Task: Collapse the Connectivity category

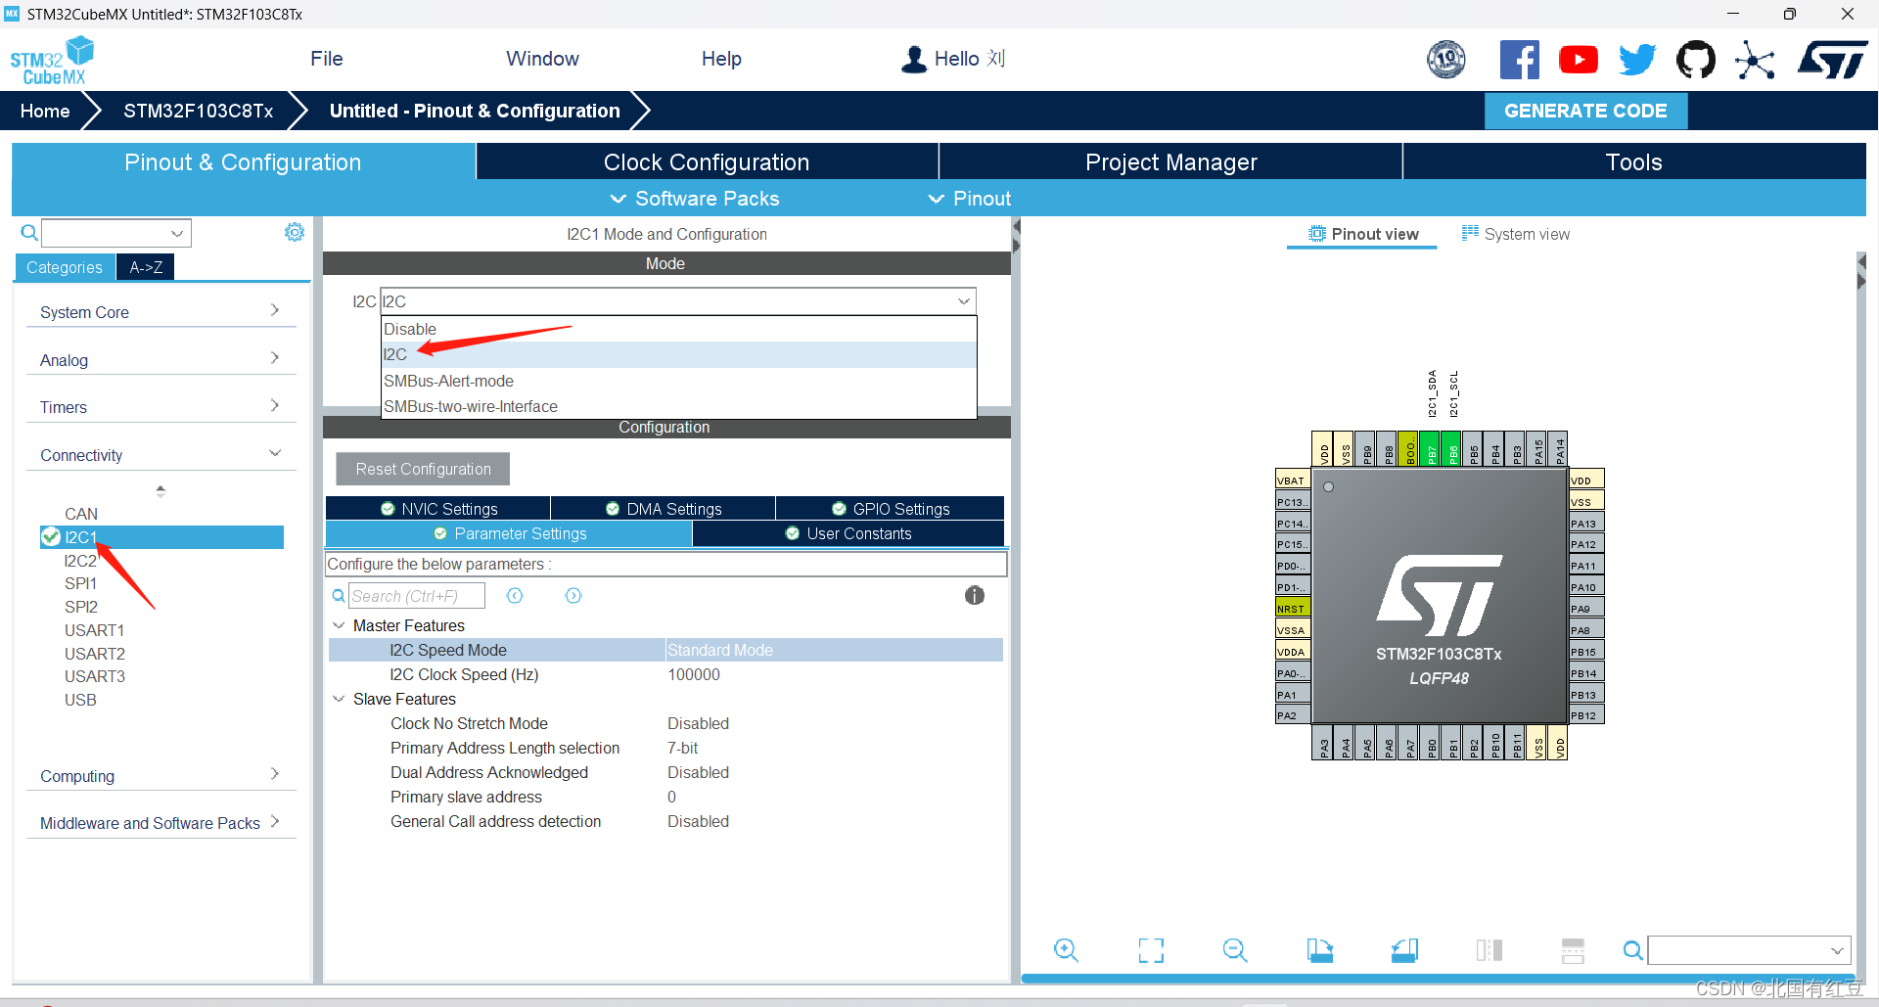Action: click(275, 453)
